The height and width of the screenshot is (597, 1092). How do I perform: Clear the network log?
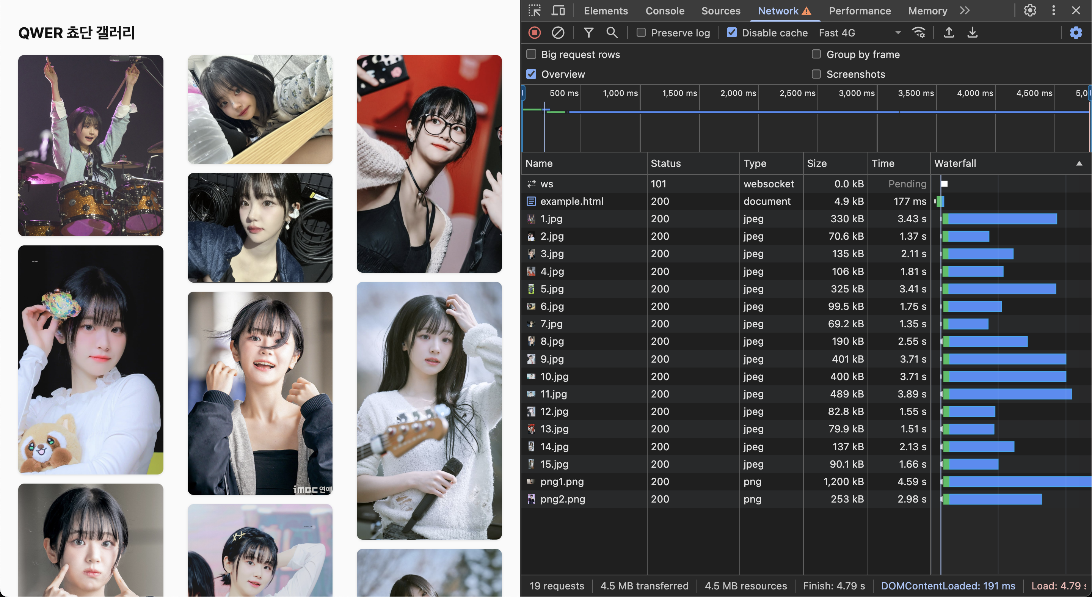pyautogui.click(x=558, y=33)
